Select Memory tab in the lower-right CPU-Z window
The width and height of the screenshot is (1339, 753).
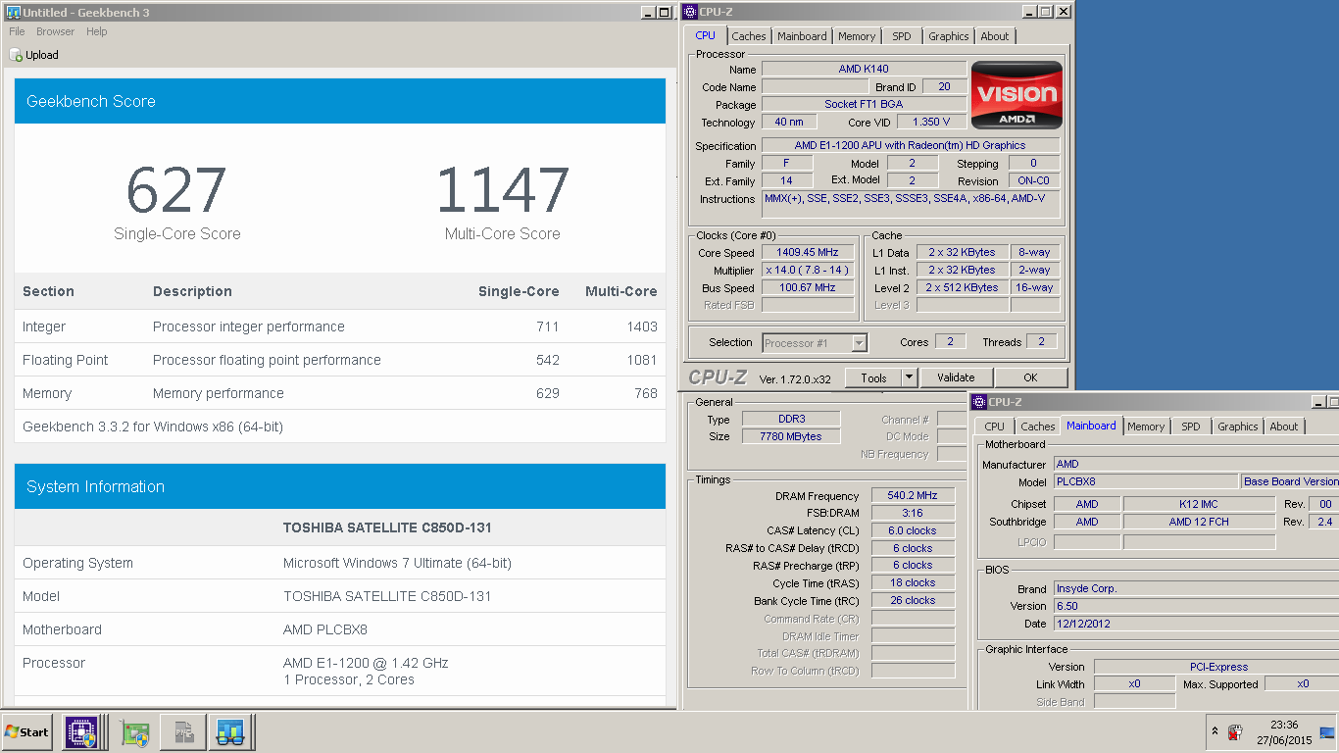coord(1146,427)
